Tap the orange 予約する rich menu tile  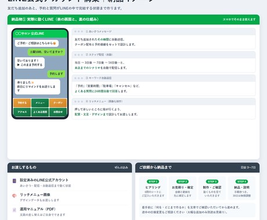(x=22, y=103)
